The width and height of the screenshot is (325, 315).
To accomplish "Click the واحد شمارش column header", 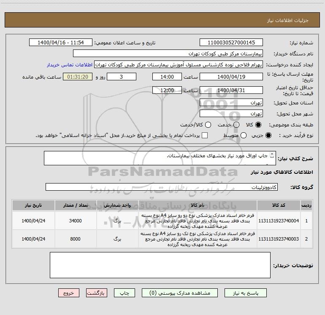I will 117,205.
